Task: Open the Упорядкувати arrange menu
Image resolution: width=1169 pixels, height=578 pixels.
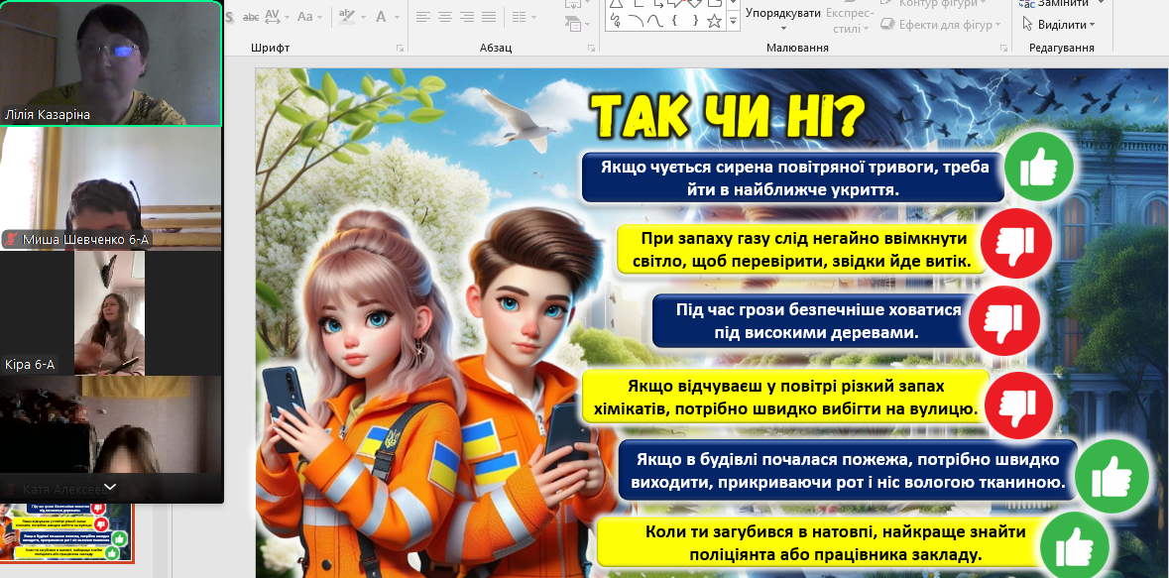Action: tap(782, 14)
